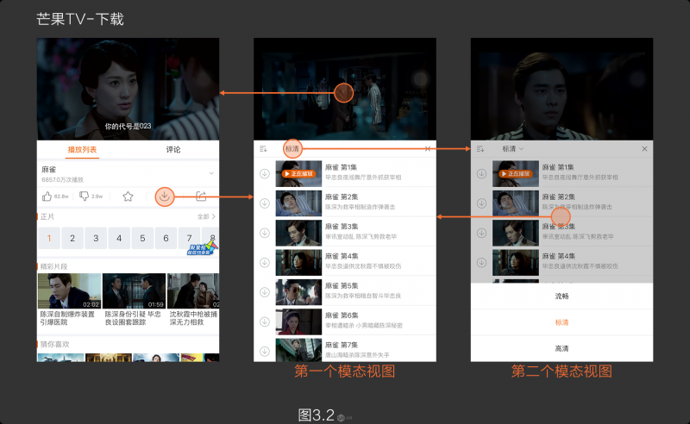Image resolution: width=690 pixels, height=424 pixels.
Task: Open the 标清 quality dropdown in first modal view
Action: point(292,149)
